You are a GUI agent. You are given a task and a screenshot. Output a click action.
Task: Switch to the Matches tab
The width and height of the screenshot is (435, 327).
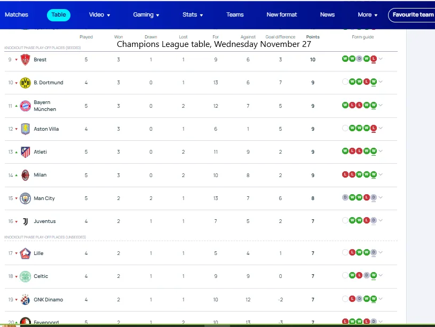point(17,15)
